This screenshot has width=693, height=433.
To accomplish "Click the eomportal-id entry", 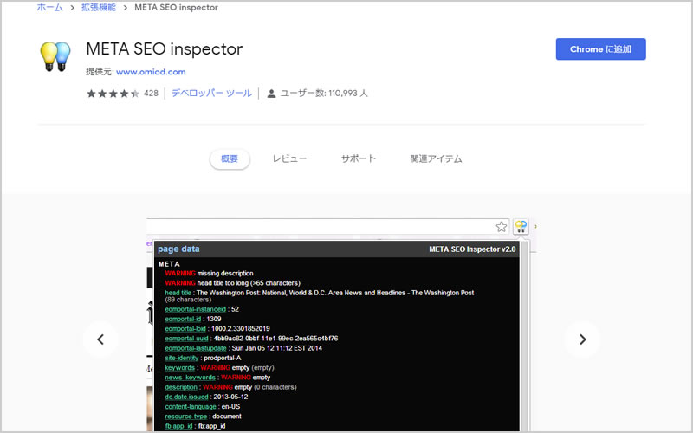I will coord(192,319).
